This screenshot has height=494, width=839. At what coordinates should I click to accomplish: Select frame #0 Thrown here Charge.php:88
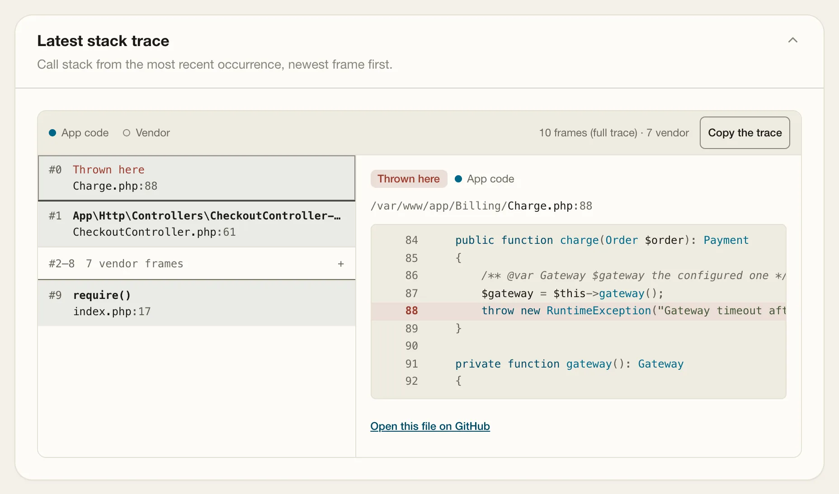[197, 178]
